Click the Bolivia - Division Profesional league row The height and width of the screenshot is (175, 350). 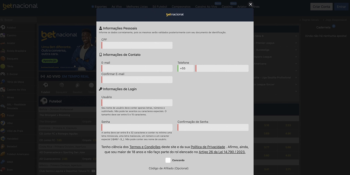tap(68, 109)
